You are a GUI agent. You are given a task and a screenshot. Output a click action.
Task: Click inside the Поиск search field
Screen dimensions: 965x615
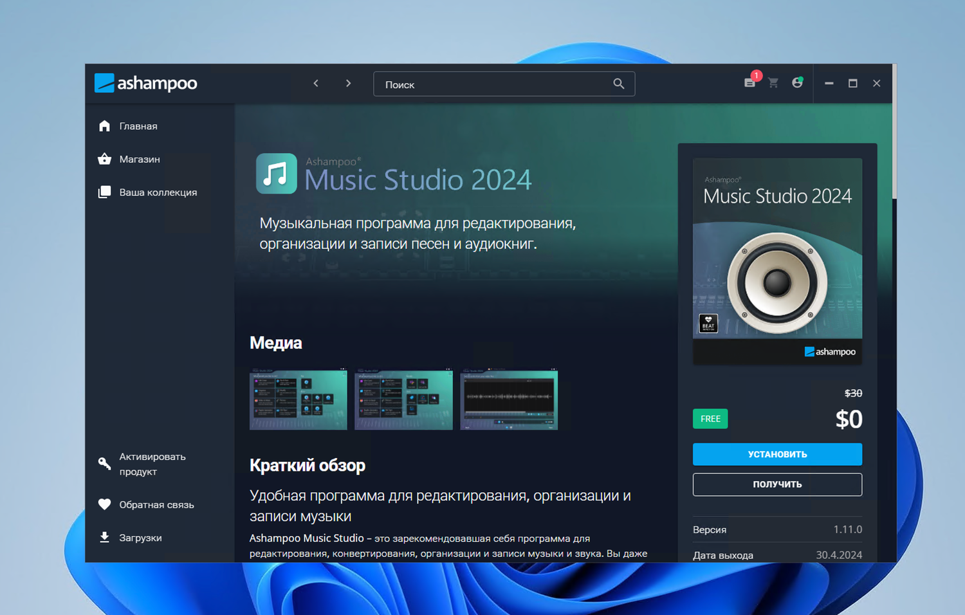[x=489, y=84]
